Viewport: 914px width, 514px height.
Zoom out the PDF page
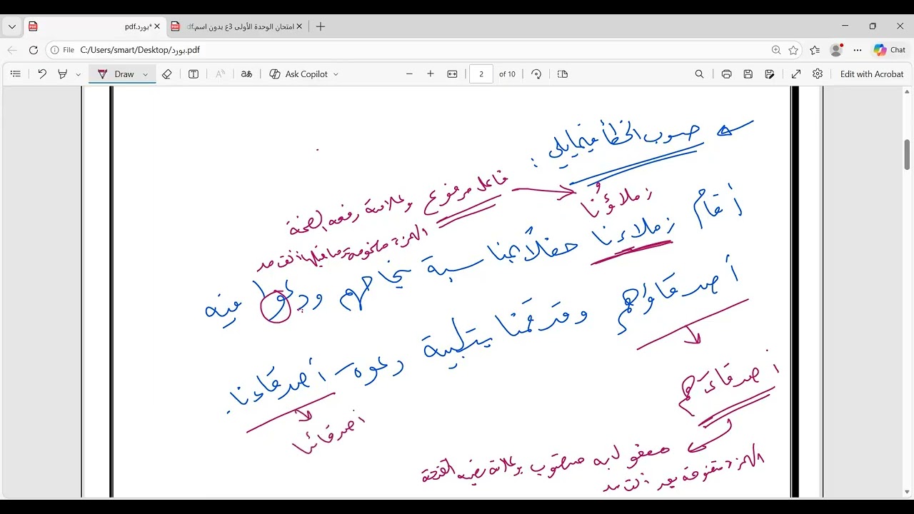(409, 74)
